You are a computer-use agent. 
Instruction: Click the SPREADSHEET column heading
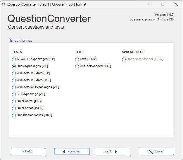pyautogui.click(x=133, y=52)
